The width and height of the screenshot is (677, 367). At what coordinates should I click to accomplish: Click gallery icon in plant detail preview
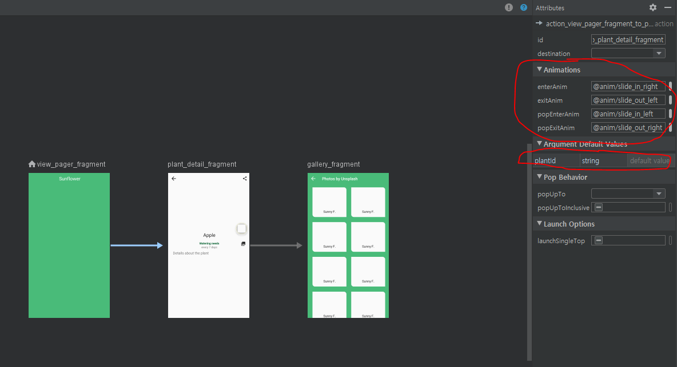coord(243,244)
